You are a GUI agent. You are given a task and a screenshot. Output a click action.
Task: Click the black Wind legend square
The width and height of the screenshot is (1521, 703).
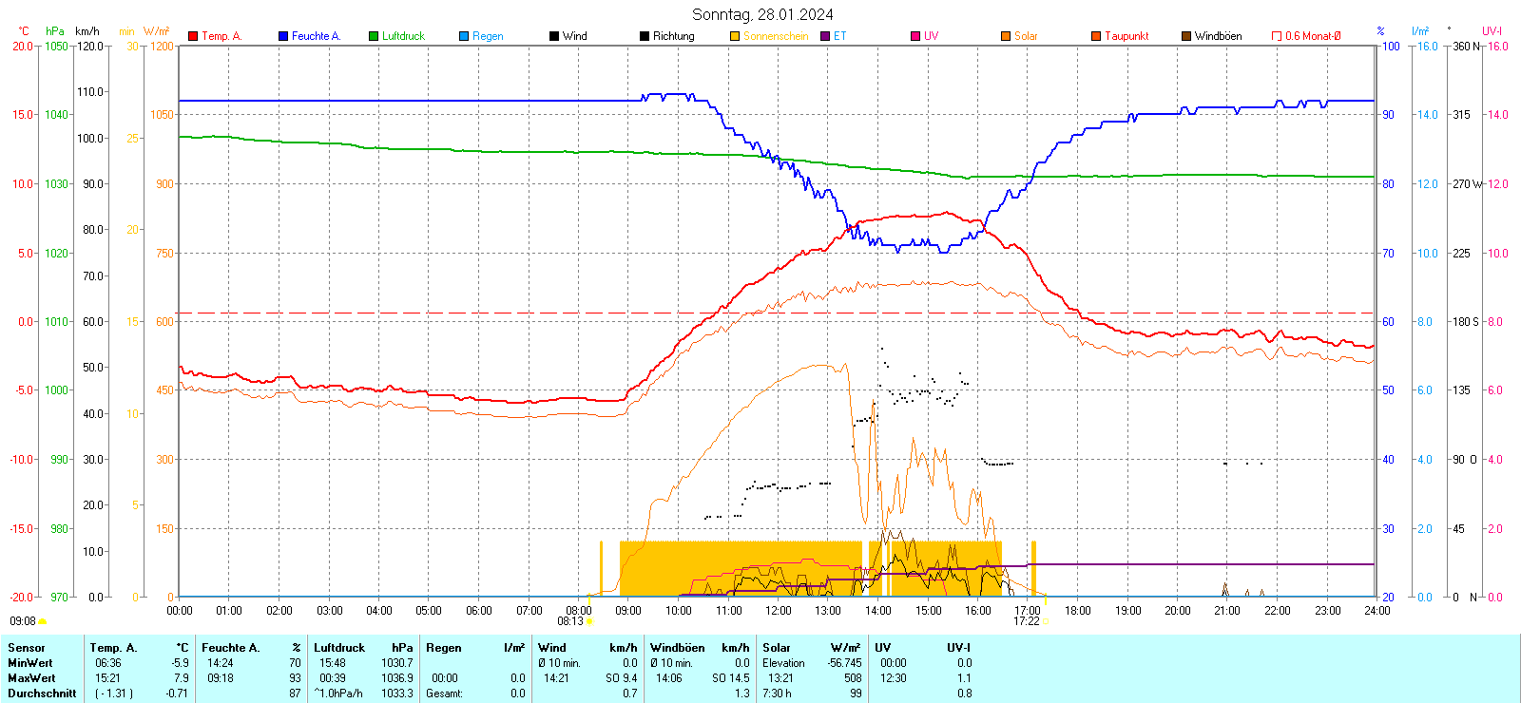[x=554, y=36]
